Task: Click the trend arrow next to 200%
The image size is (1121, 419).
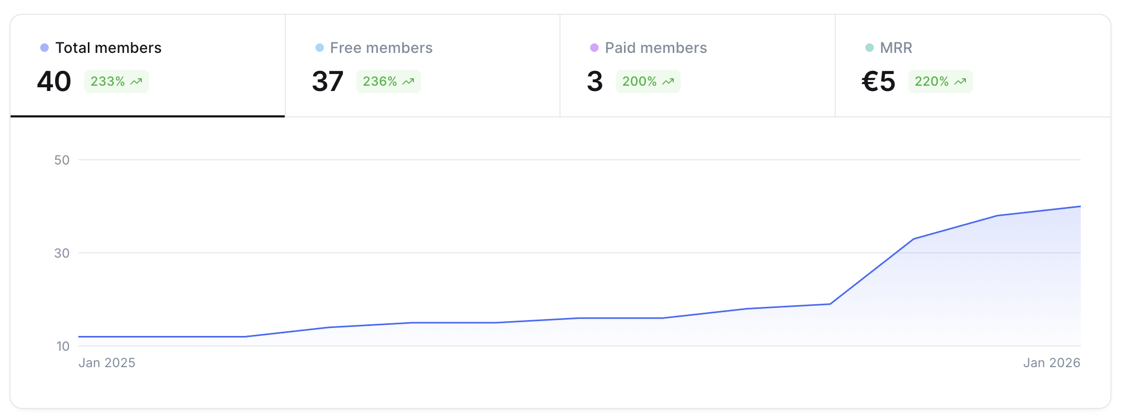Action: 668,81
